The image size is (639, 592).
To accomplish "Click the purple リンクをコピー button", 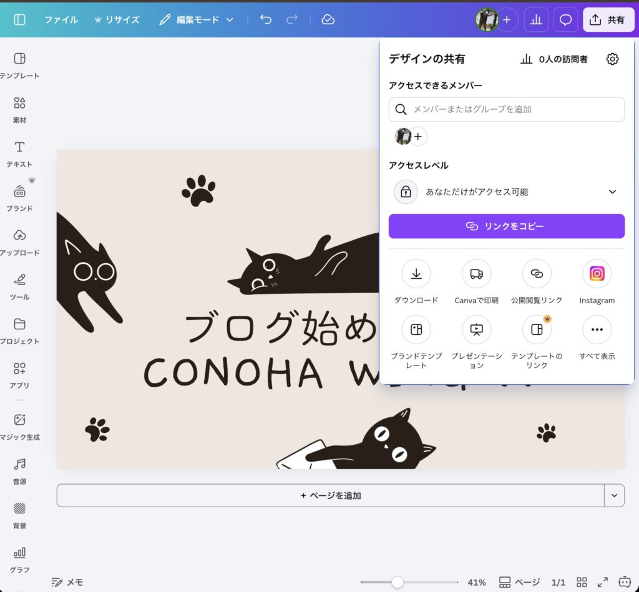I will click(506, 226).
